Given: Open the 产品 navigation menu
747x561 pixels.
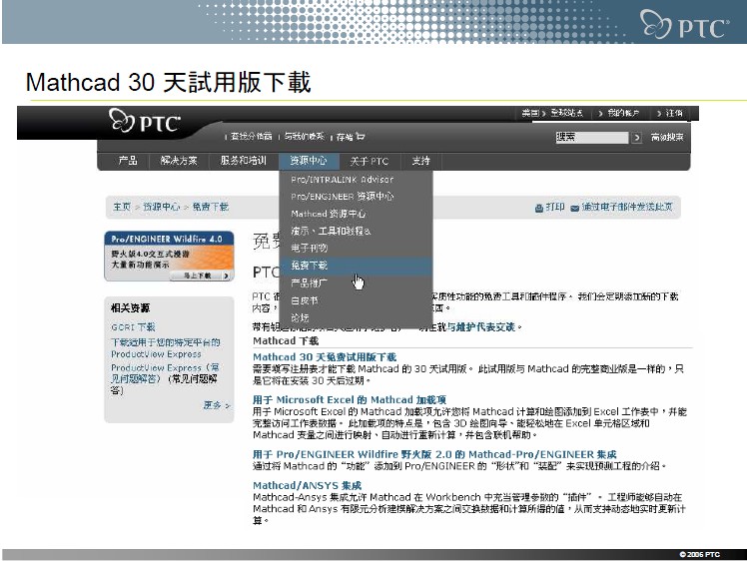Looking at the screenshot, I should 128,161.
